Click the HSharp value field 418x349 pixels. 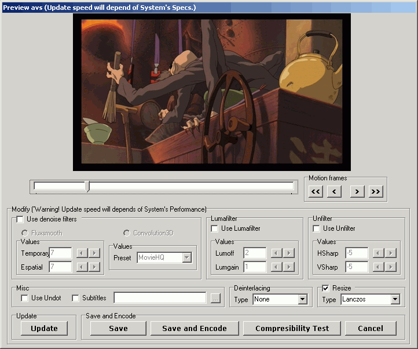click(357, 253)
